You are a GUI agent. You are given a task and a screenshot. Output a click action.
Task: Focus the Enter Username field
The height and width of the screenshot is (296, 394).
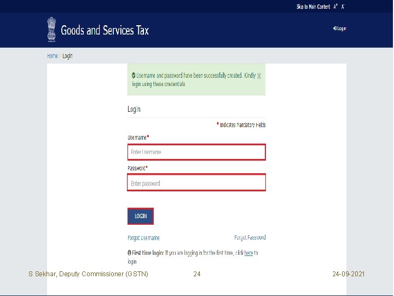(196, 152)
